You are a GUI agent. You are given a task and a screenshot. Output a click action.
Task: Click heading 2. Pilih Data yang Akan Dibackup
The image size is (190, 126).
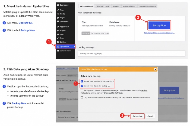pyautogui.click(x=26, y=69)
